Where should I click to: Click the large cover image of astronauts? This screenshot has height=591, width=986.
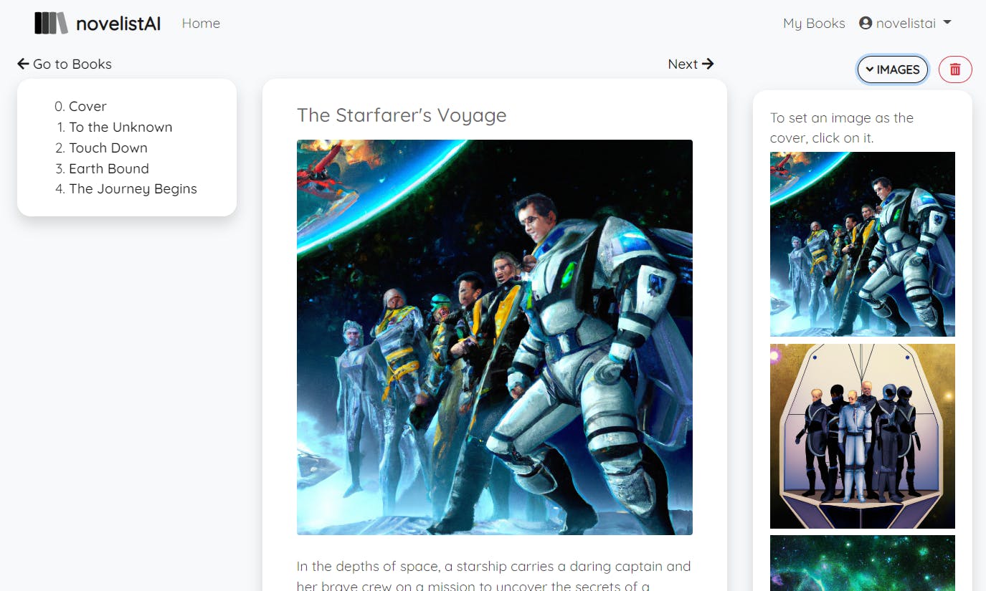click(x=495, y=337)
